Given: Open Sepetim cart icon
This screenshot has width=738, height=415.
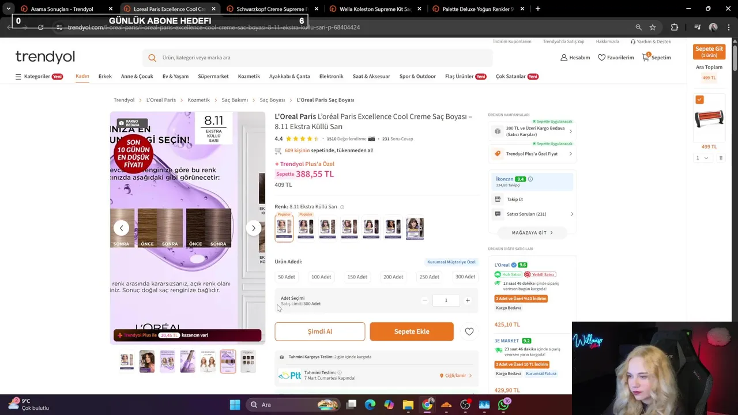Looking at the screenshot, I should (646, 57).
